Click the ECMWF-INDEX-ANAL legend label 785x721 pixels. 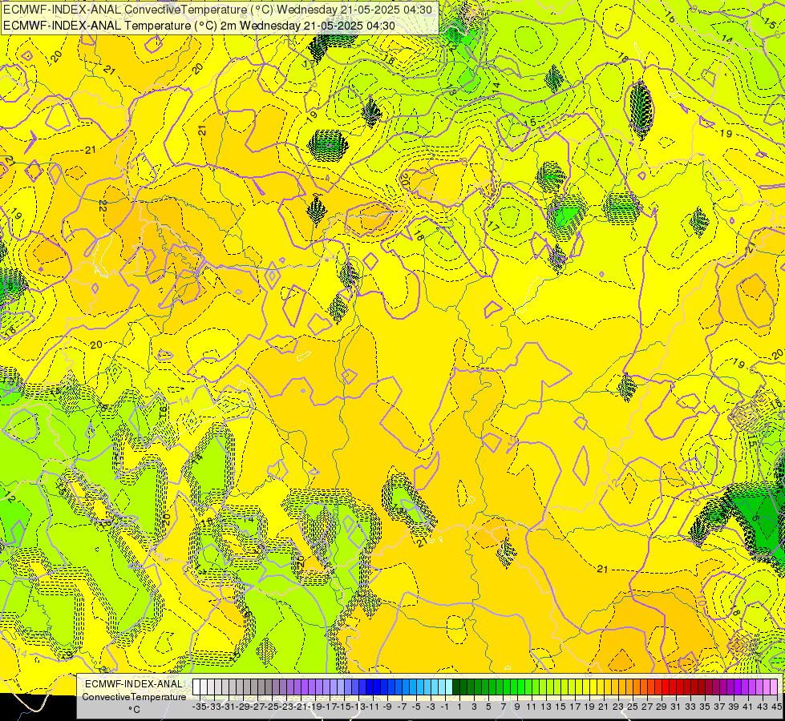[x=134, y=684]
